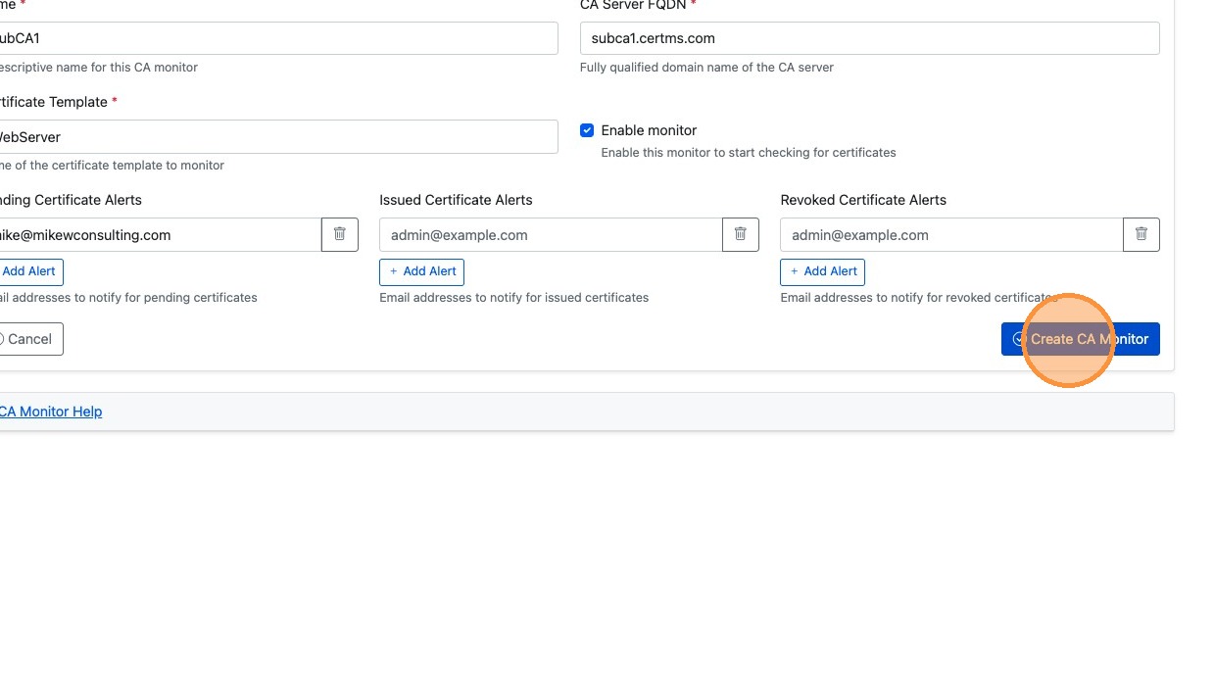Click 'Email addresses to notify for issued certificates' text

pyautogui.click(x=514, y=298)
